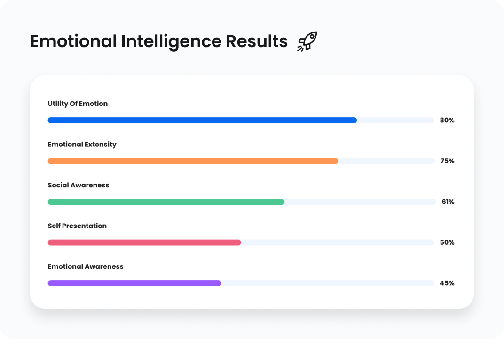Click the rocket icon beside the title
The image size is (504, 339).
[x=307, y=42]
